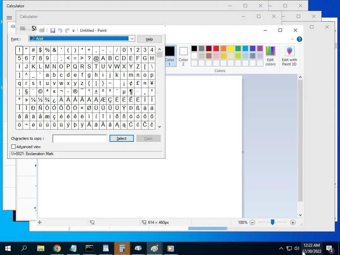Select Color 1 in Paint ribbon
The height and width of the screenshot is (255, 340).
click(170, 56)
